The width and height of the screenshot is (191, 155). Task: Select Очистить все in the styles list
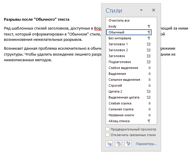tap(119, 20)
